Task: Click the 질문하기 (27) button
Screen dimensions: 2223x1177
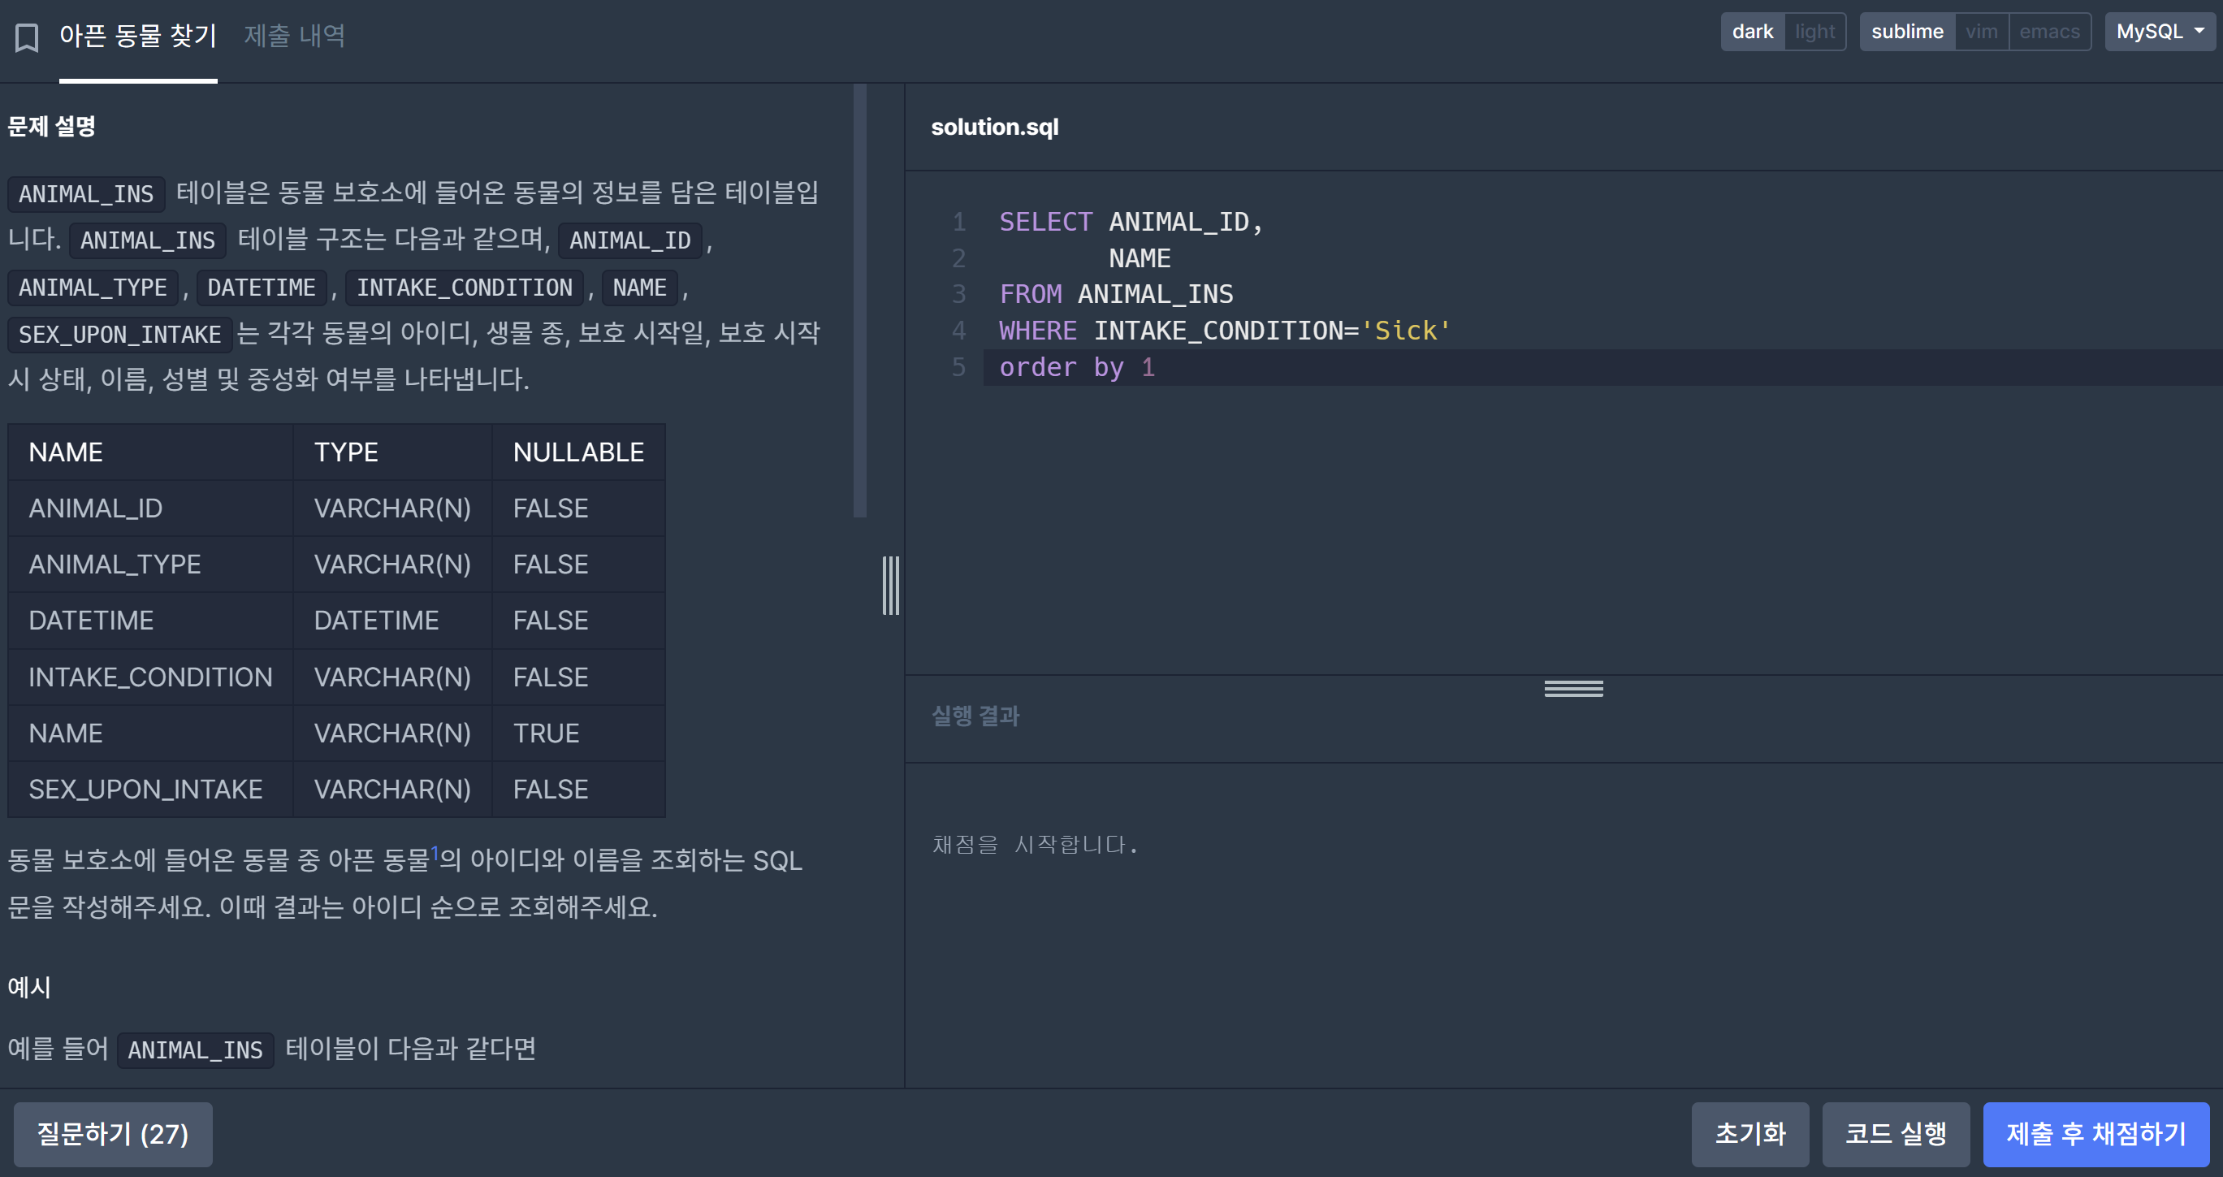Action: click(113, 1134)
